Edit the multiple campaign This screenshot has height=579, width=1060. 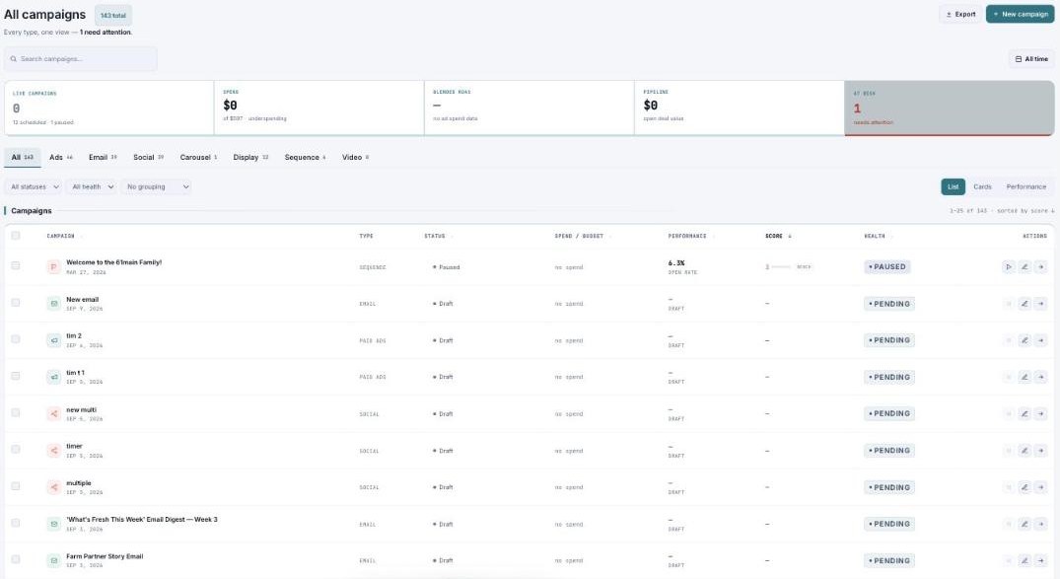pos(1025,487)
